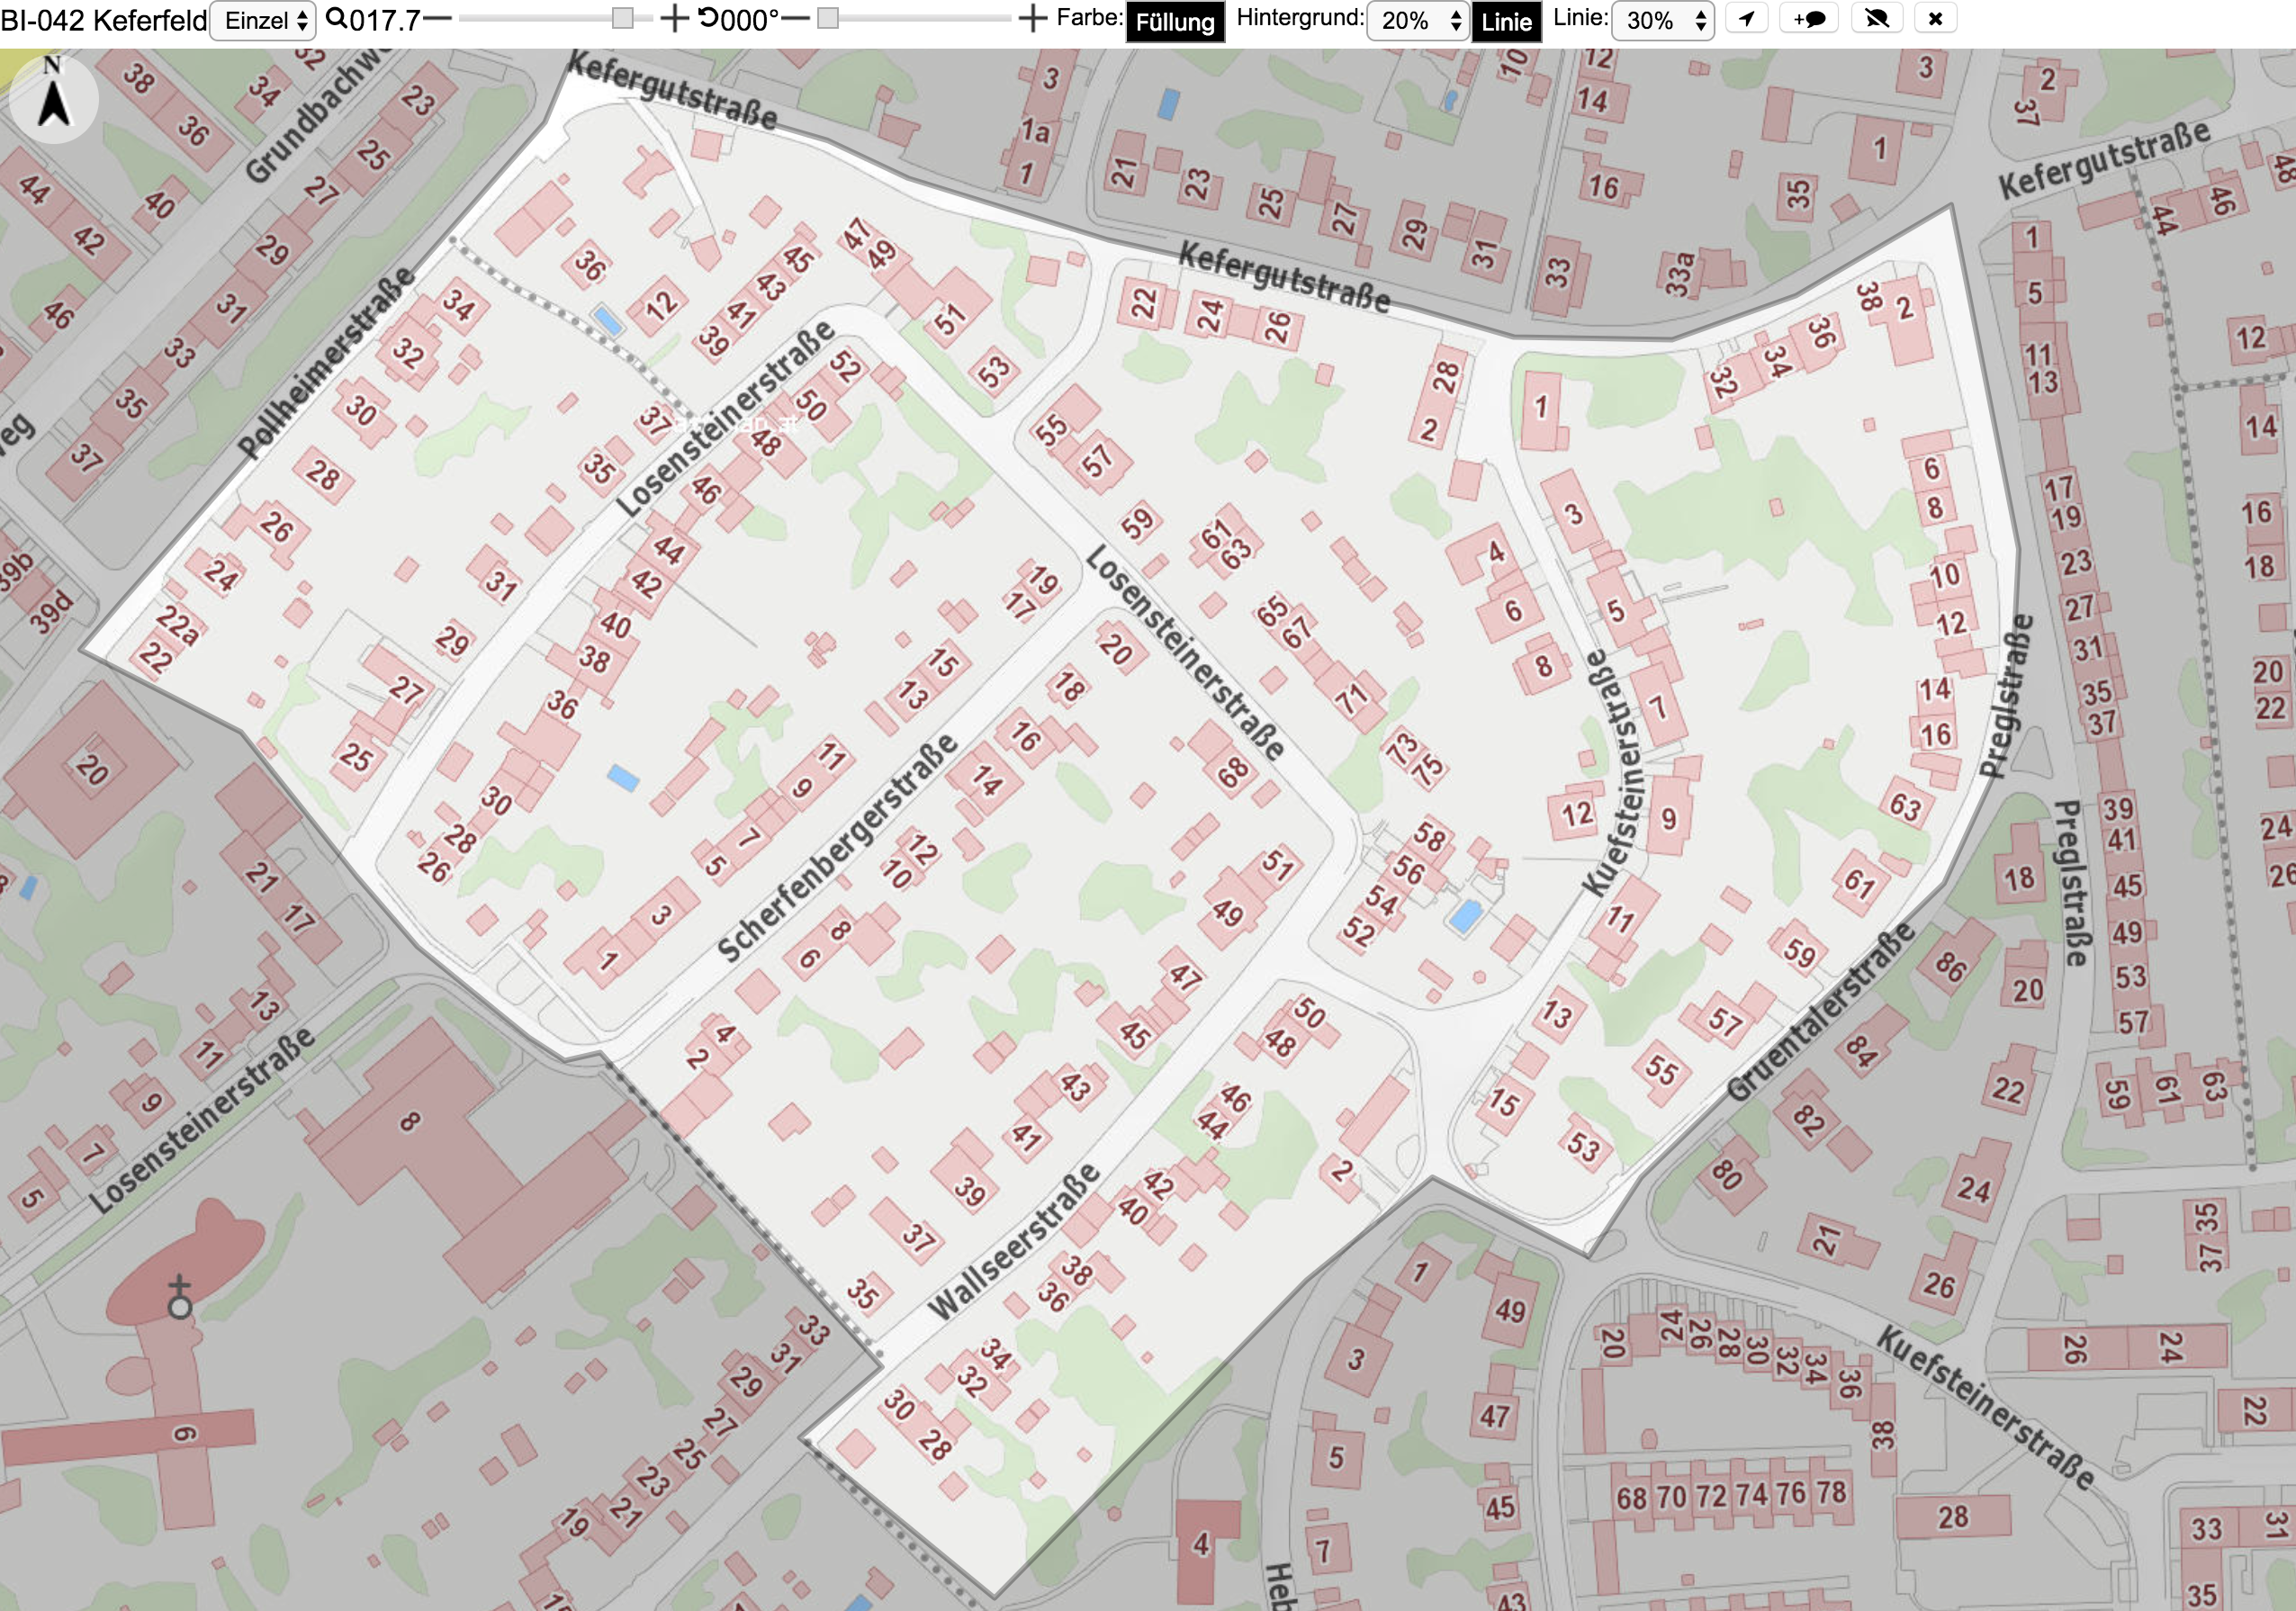2296x1611 pixels.
Task: Open the Hintergrund 20% dropdown
Action: (x=1417, y=21)
